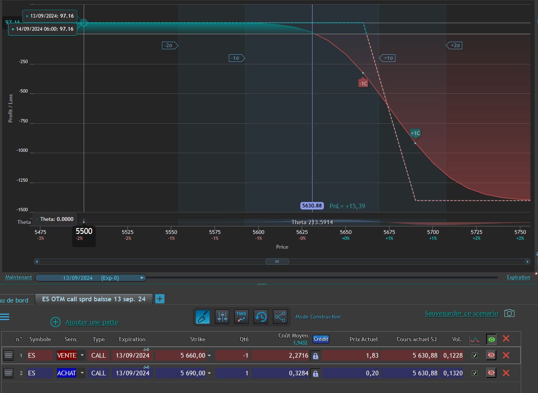Click the Expiration link

pos(519,277)
